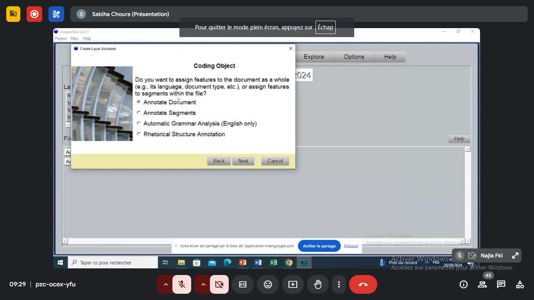Screen dimensions: 534x300
Task: Click the file list scrollbar up arrow
Action: tap(468, 149)
